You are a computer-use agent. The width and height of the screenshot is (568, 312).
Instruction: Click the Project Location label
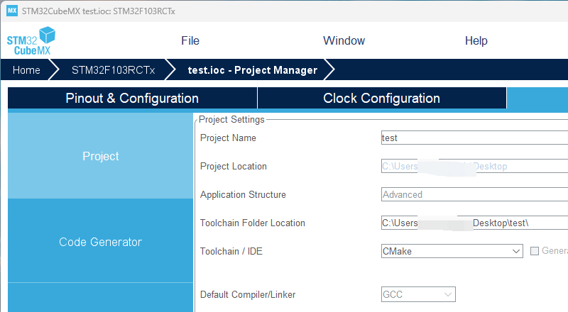(x=234, y=166)
